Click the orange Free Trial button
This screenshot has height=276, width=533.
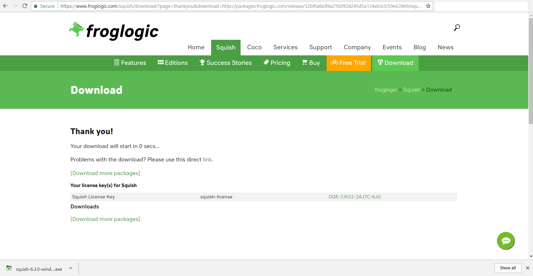tap(349, 63)
